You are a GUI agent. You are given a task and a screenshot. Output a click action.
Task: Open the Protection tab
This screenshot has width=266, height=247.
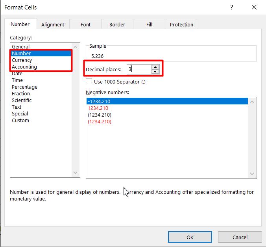point(181,24)
